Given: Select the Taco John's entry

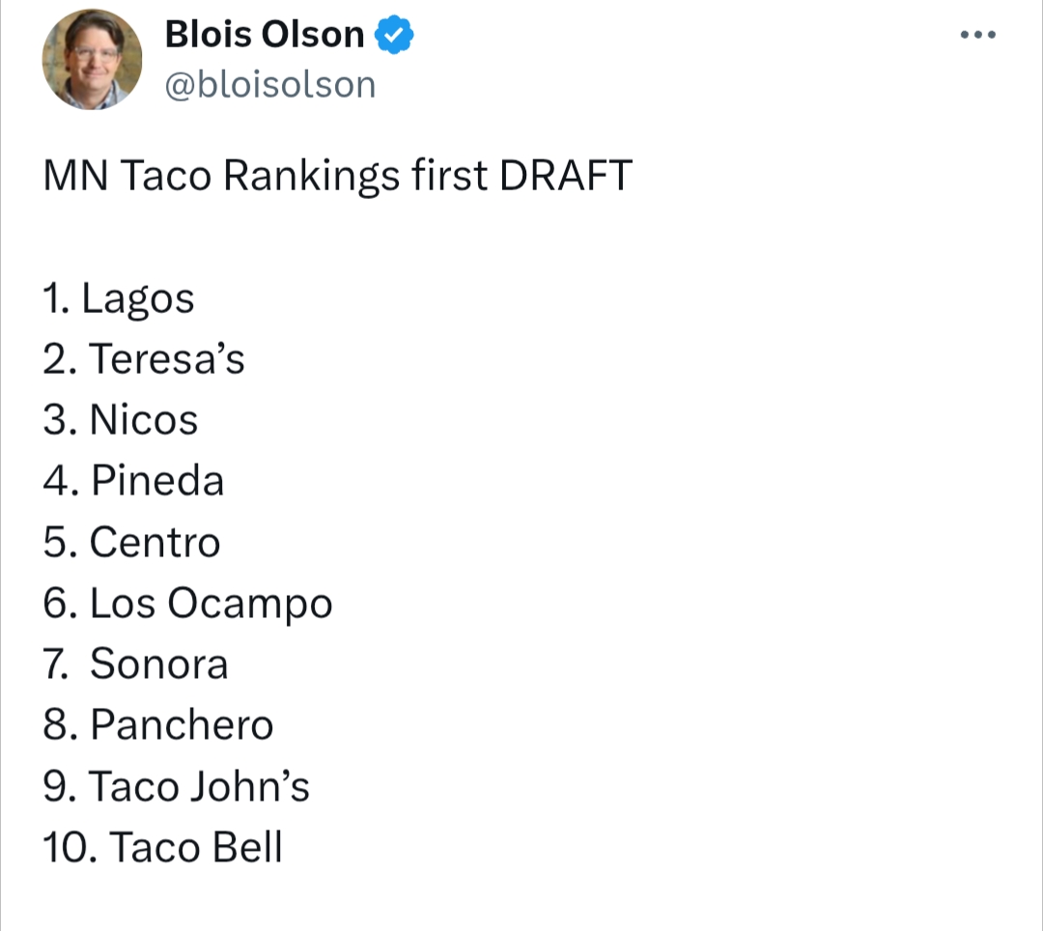Looking at the screenshot, I should tap(200, 786).
